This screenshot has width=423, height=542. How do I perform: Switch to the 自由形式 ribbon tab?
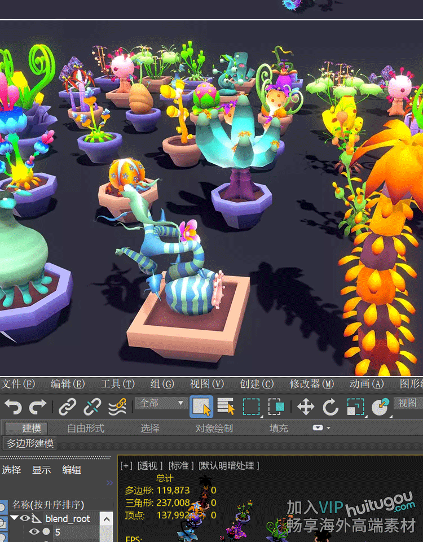86,428
